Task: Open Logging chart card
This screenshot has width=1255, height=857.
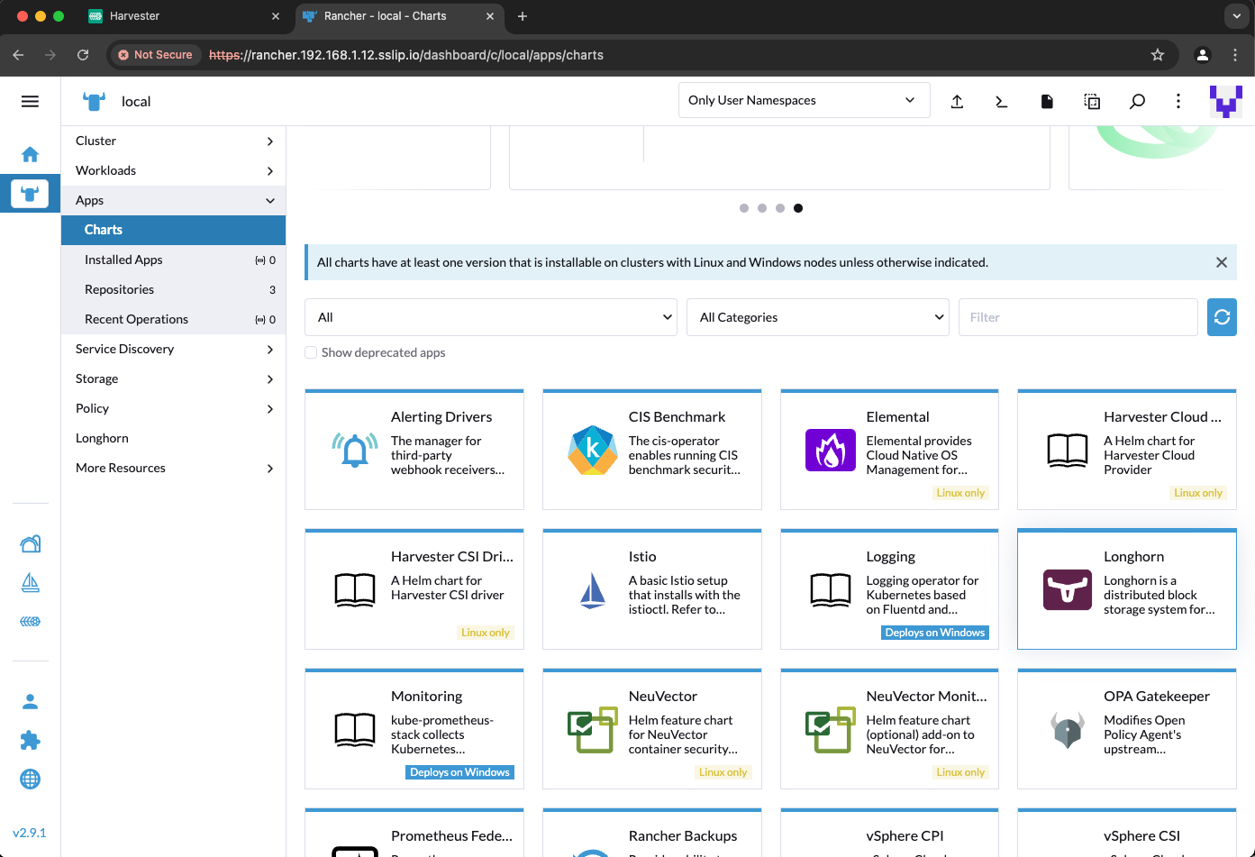Action: point(889,588)
